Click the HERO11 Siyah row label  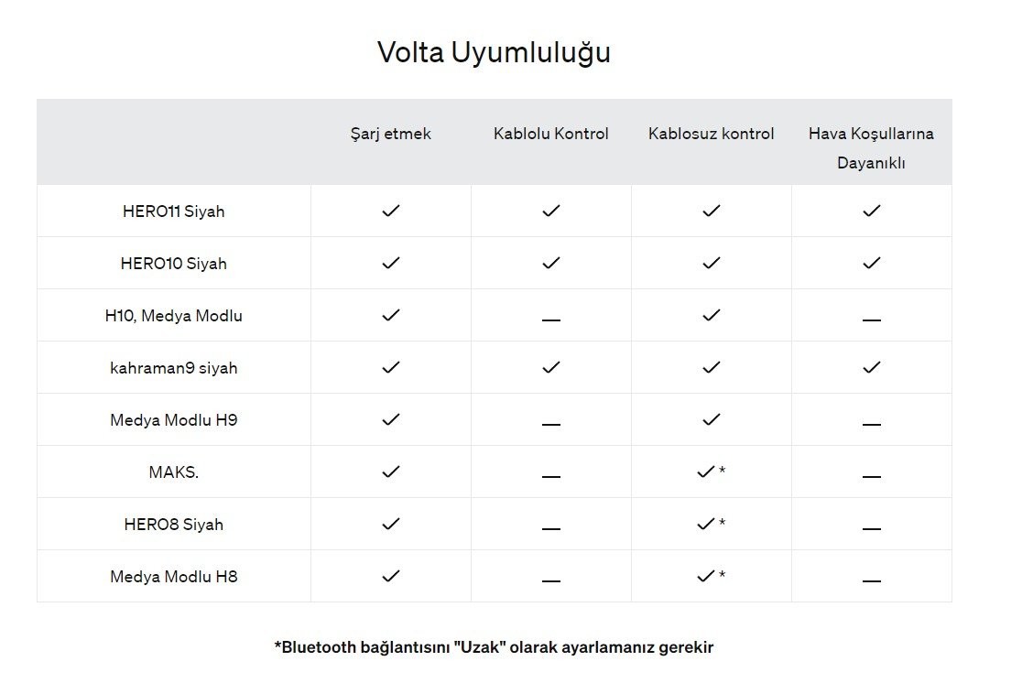click(173, 211)
